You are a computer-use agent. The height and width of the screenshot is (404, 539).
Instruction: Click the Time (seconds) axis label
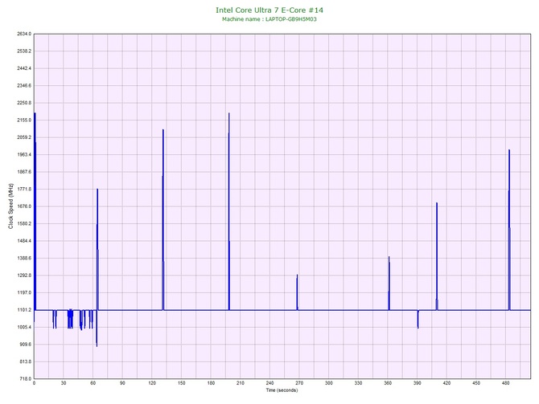(x=282, y=390)
